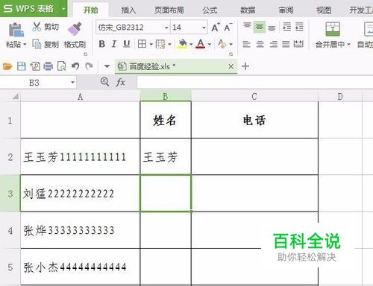This screenshot has height=286, width=373.
Task: Click the Open folder icon
Action: click(7, 66)
